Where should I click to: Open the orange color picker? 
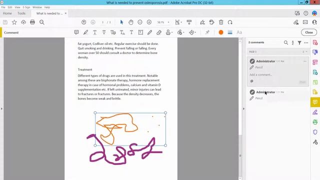pos(221,32)
